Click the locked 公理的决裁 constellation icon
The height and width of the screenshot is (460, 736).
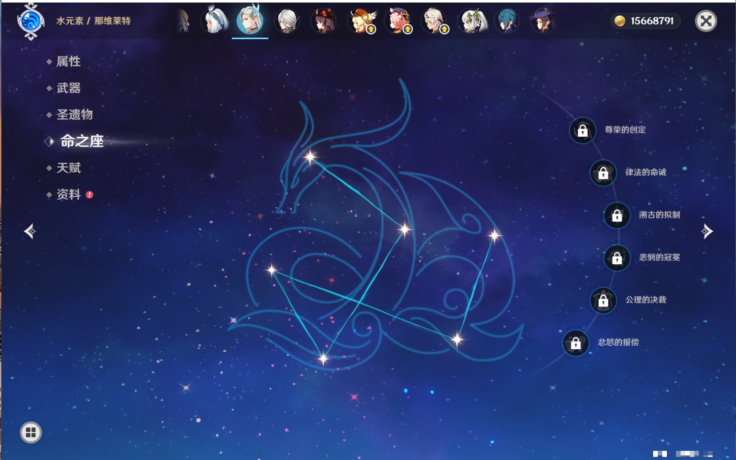click(603, 300)
